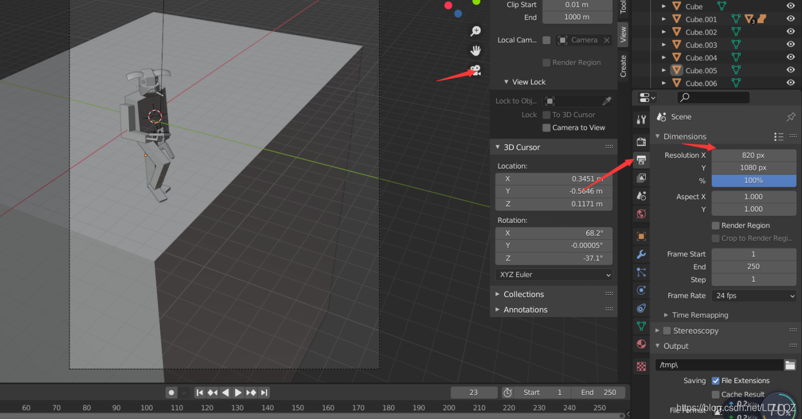The width and height of the screenshot is (802, 419).
Task: Open the Particles properties tab icon
Action: tap(641, 272)
